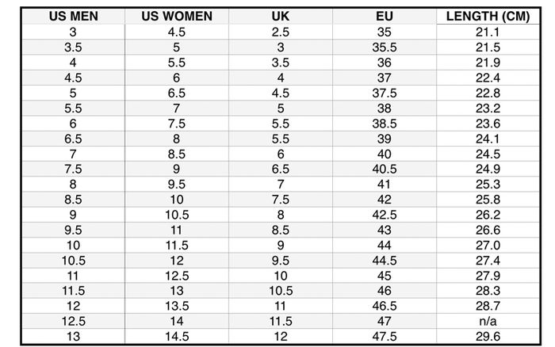Select US women size 14.5 cell
The height and width of the screenshot is (347, 555).
tap(177, 337)
